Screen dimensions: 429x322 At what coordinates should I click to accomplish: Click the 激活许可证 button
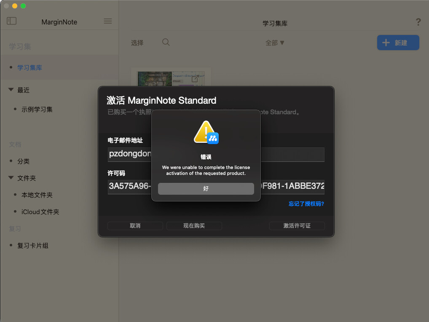297,226
